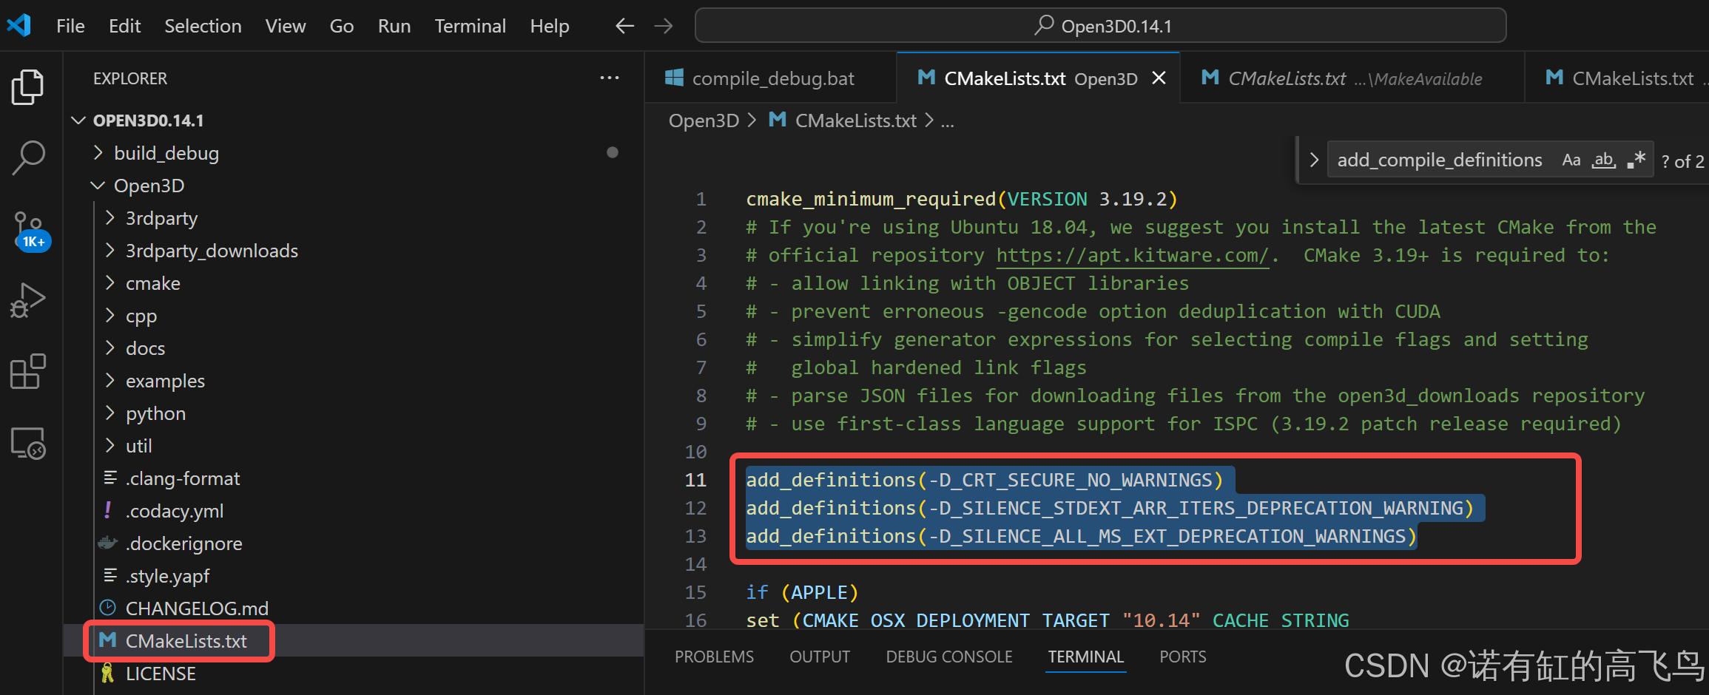Switch to the DEBUG CONSOLE panel tab
Screen dimensions: 1709x695
(949, 657)
